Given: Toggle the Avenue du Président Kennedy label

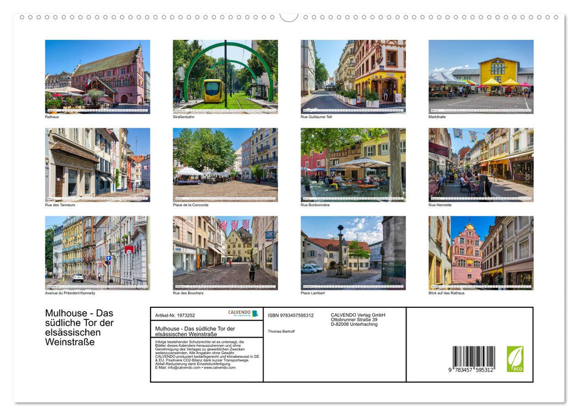Looking at the screenshot, I should [x=68, y=292].
